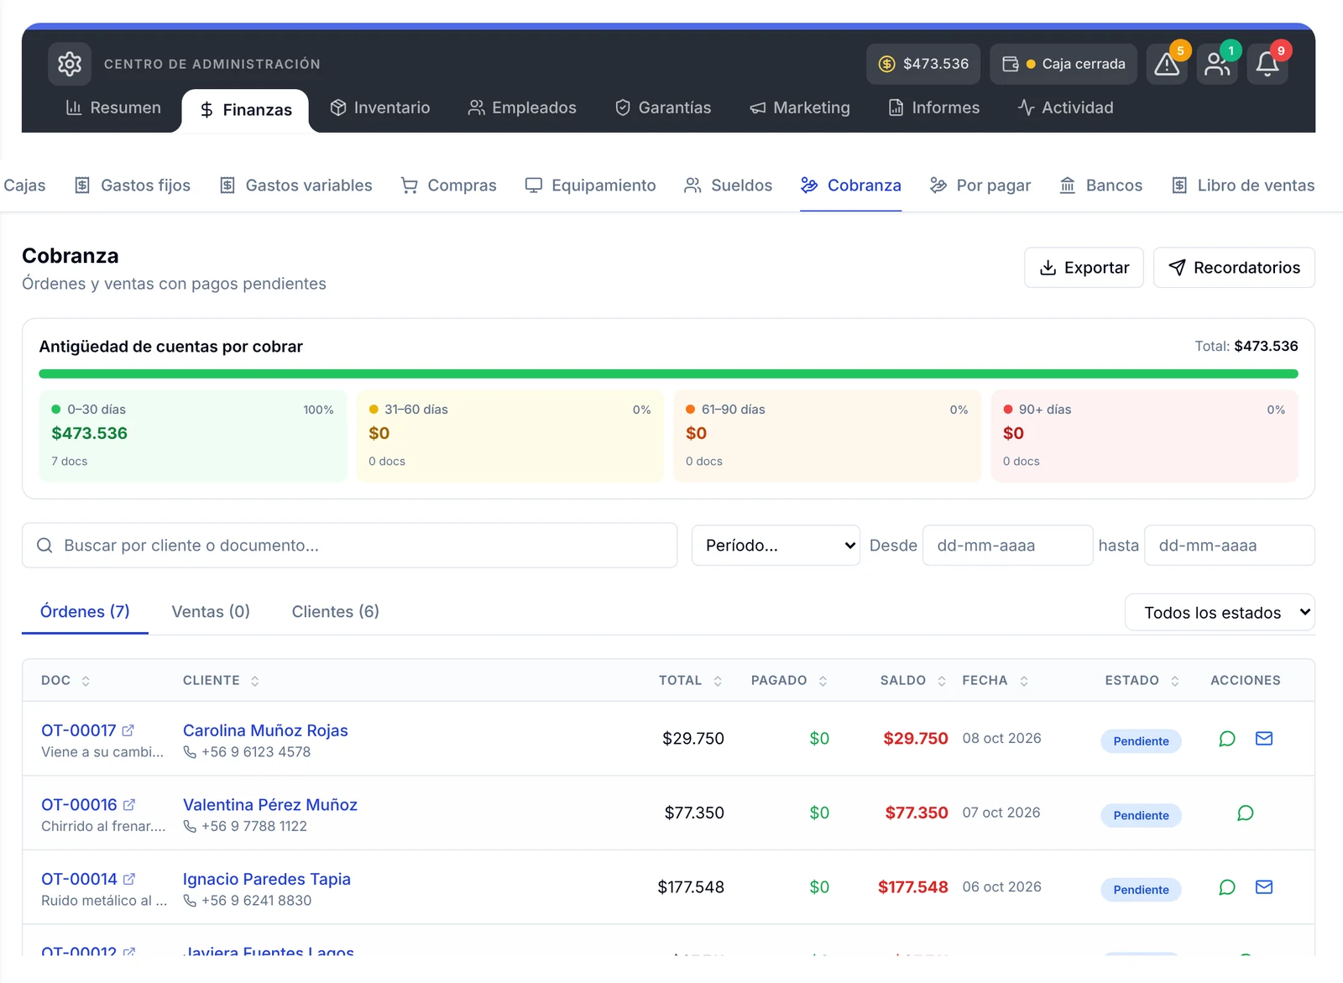Send WhatsApp message for order OT-00017
1343x983 pixels.
coord(1227,739)
